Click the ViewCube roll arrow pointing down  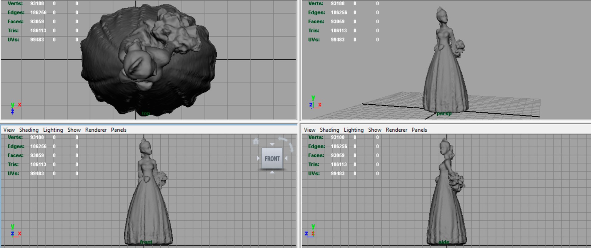[291, 147]
